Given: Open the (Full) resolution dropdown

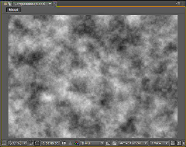Looking at the screenshot, I should coord(92,143).
